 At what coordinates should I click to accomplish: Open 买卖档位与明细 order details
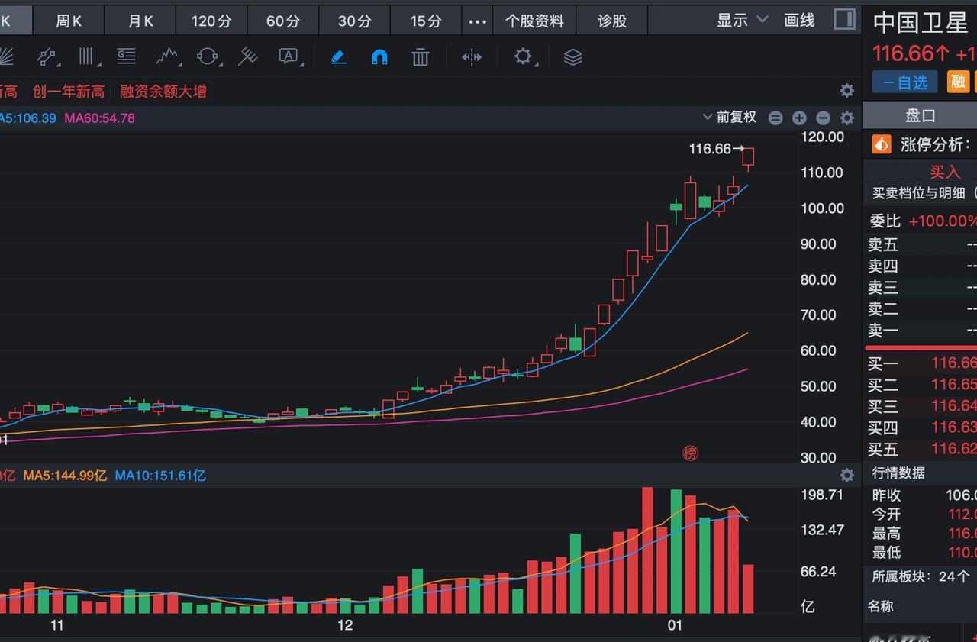pyautogui.click(x=918, y=193)
